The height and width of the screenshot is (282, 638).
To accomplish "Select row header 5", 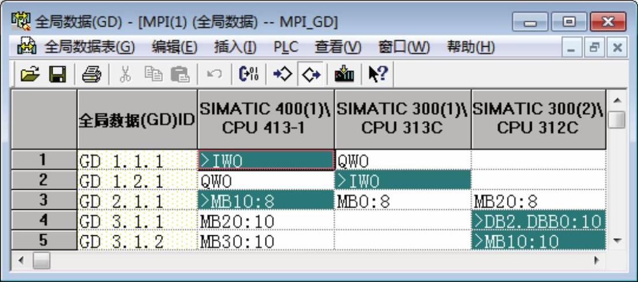I will click(44, 240).
